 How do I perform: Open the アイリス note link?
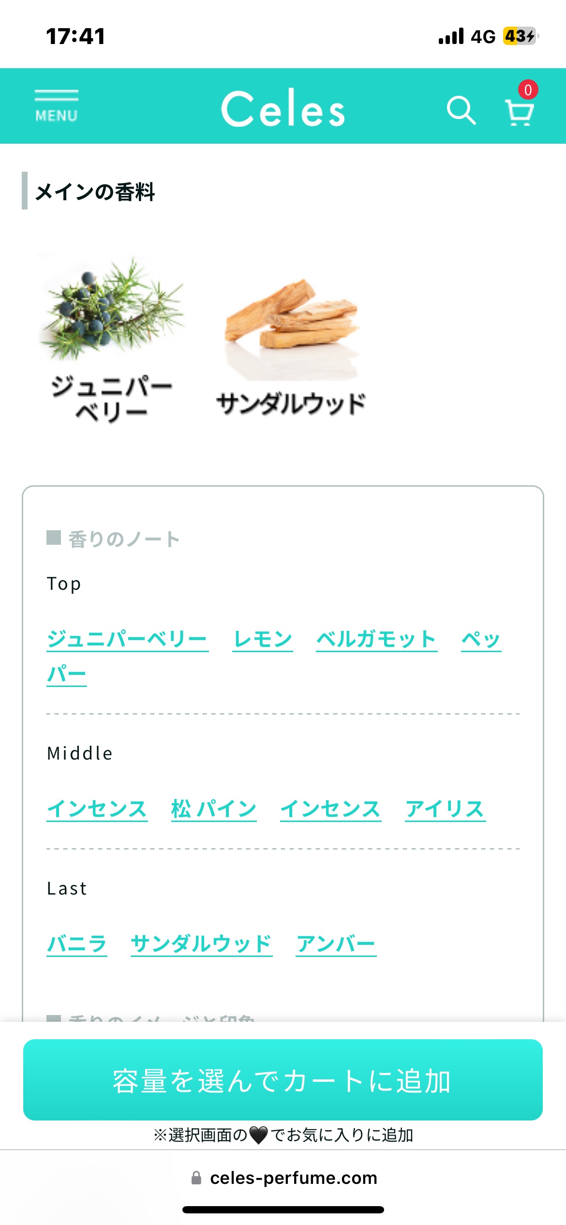coord(445,809)
